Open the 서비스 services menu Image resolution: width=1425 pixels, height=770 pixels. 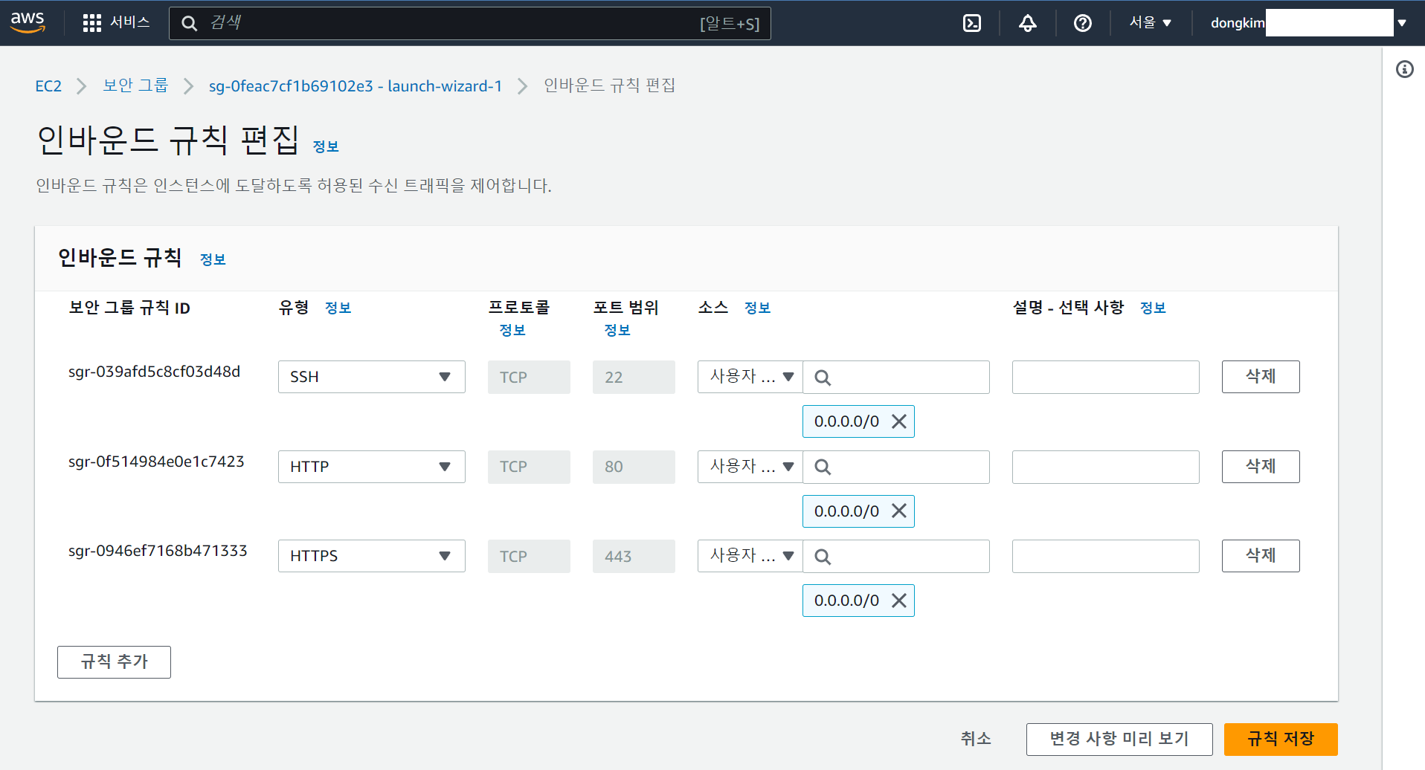[x=115, y=22]
